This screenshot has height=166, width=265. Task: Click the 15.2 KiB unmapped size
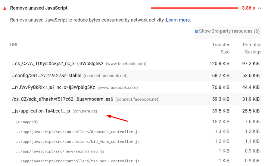click(x=221, y=121)
